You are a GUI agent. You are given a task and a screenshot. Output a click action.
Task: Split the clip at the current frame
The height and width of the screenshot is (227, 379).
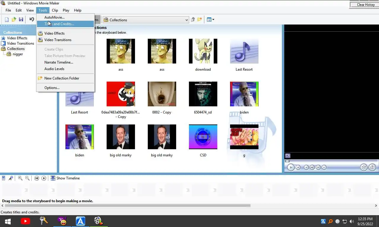tap(364, 167)
